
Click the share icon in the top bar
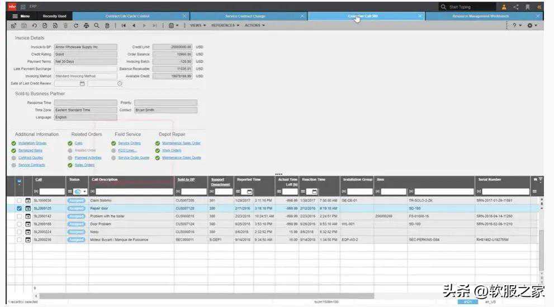[516, 7]
